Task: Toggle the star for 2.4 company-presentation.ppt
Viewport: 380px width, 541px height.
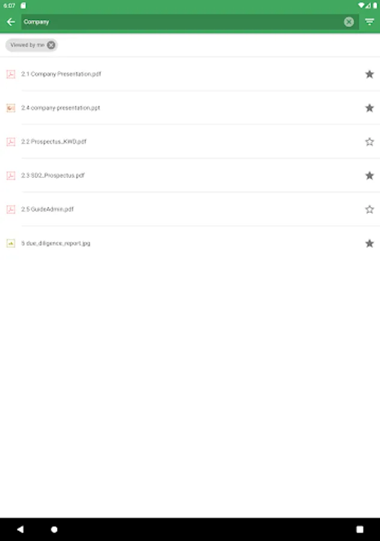Action: (x=369, y=108)
